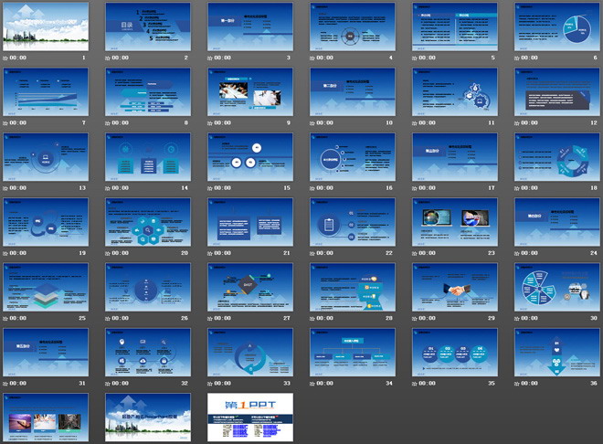The image size is (603, 444).
Task: Select slide 1 with city skyline cover
Action: (x=46, y=26)
